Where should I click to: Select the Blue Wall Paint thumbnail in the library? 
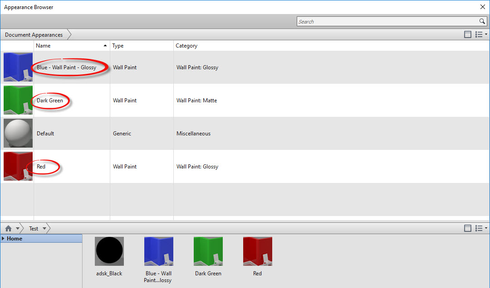tap(158, 251)
